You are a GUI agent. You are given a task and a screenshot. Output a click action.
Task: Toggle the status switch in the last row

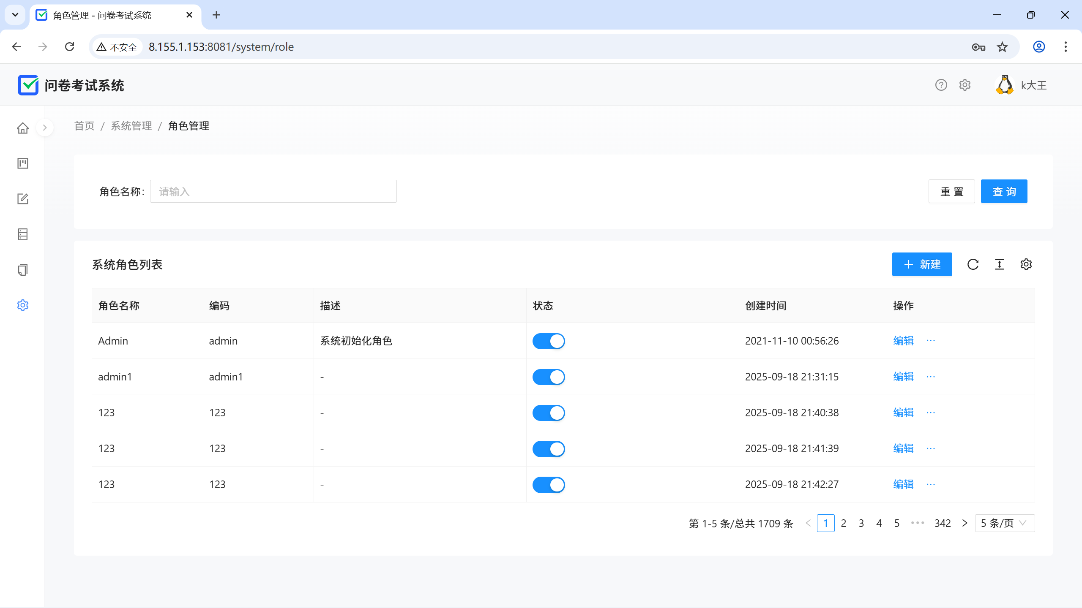pos(549,485)
